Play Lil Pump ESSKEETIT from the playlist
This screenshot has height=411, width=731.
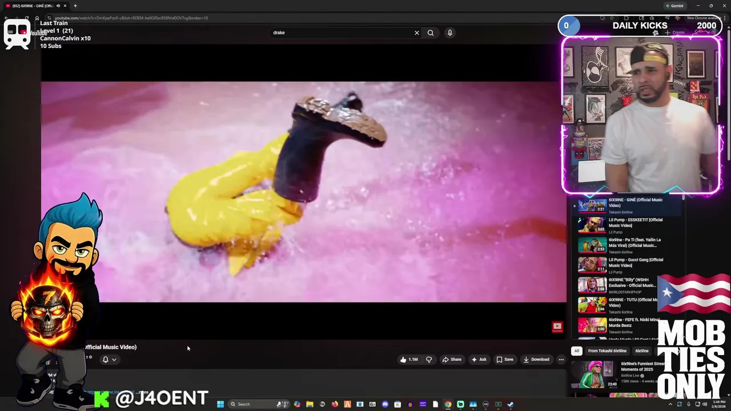point(628,225)
